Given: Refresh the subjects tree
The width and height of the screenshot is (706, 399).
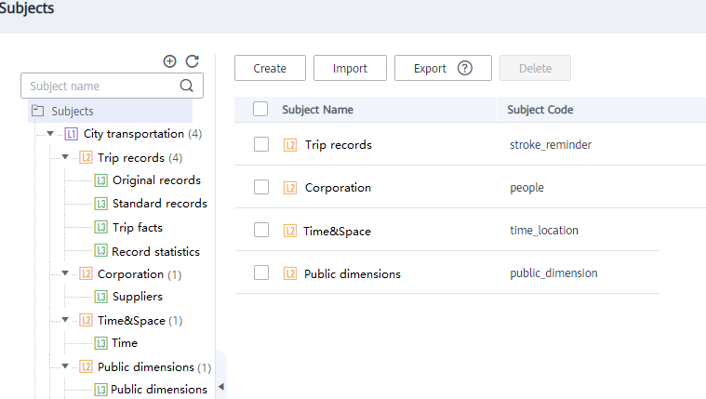Looking at the screenshot, I should point(193,61).
